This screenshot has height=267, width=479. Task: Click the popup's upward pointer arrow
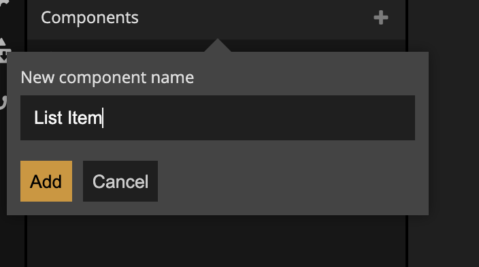point(218,45)
